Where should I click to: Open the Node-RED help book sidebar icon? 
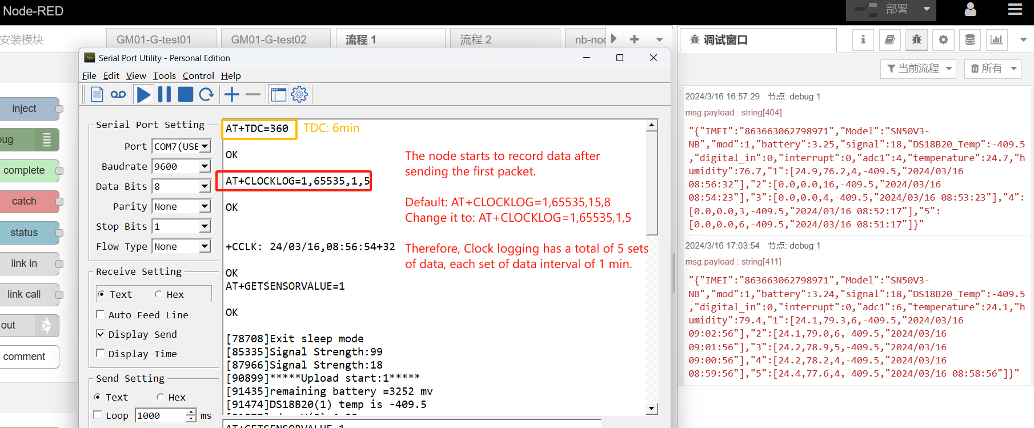890,39
